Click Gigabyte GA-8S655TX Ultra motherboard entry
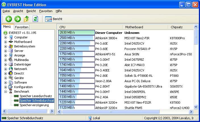The image size is (200, 122). point(143,86)
